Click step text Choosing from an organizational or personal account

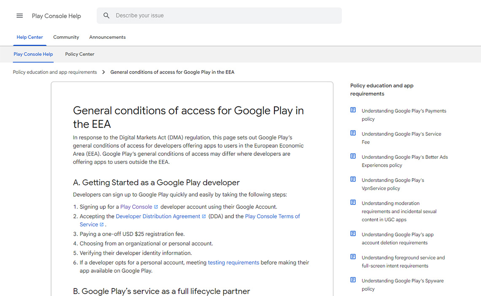coord(146,244)
